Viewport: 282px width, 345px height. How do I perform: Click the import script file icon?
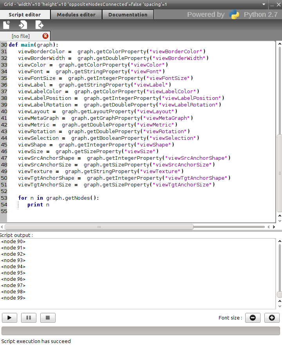click(x=23, y=25)
